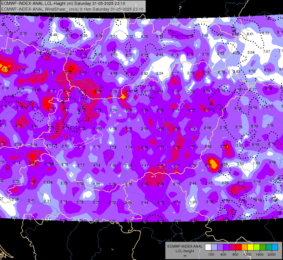The height and width of the screenshot is (260, 283).
Task: Click the wind shear value "6.93"
Action: coord(255,145)
